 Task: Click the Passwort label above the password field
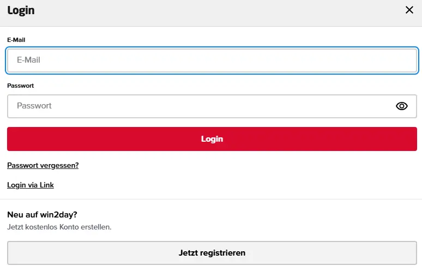pyautogui.click(x=21, y=86)
